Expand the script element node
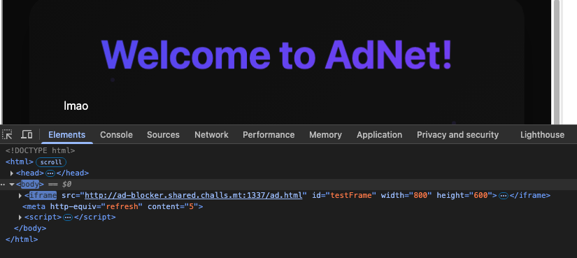 [x=20, y=217]
